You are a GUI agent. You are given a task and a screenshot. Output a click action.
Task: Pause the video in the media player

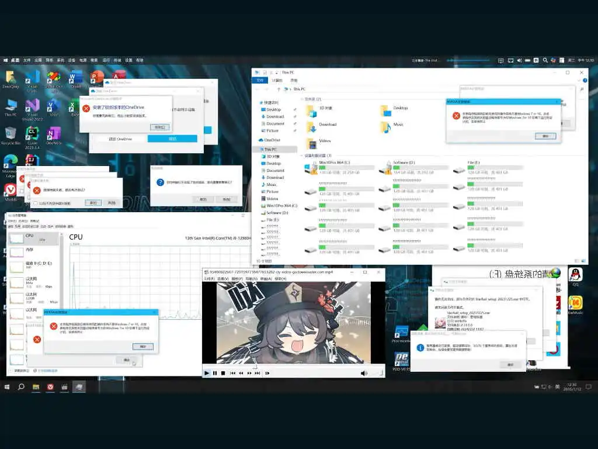click(215, 373)
